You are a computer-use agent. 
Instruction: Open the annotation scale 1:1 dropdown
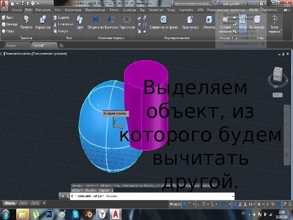tap(251, 204)
